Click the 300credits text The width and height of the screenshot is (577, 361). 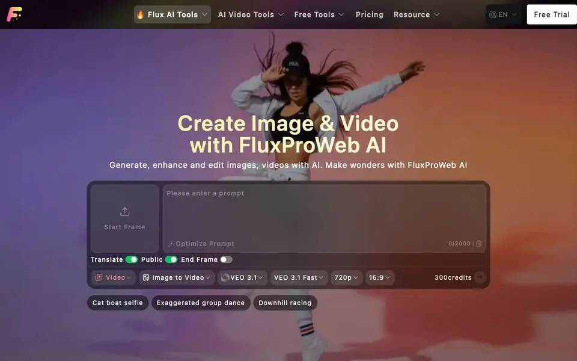[453, 277]
